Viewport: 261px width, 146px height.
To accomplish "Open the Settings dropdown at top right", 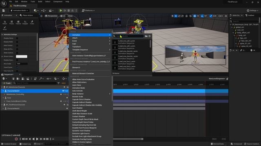I will point(252,11).
